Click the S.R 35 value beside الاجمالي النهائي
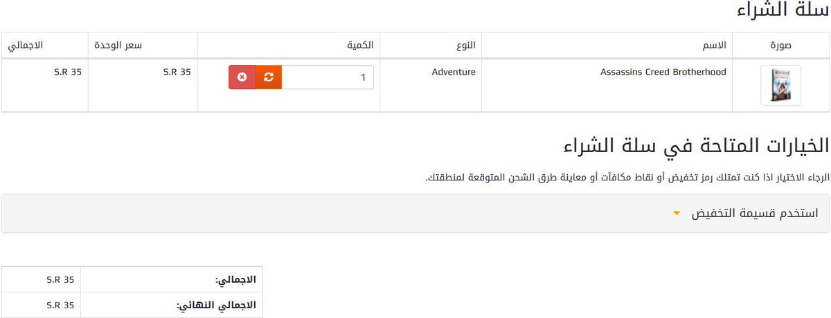831x318 pixels. 60,304
